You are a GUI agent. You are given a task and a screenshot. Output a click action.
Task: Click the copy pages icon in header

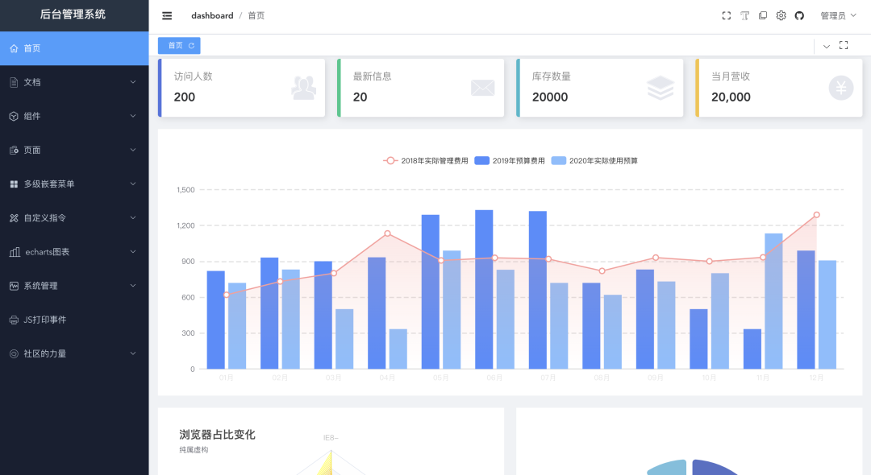pyautogui.click(x=763, y=14)
